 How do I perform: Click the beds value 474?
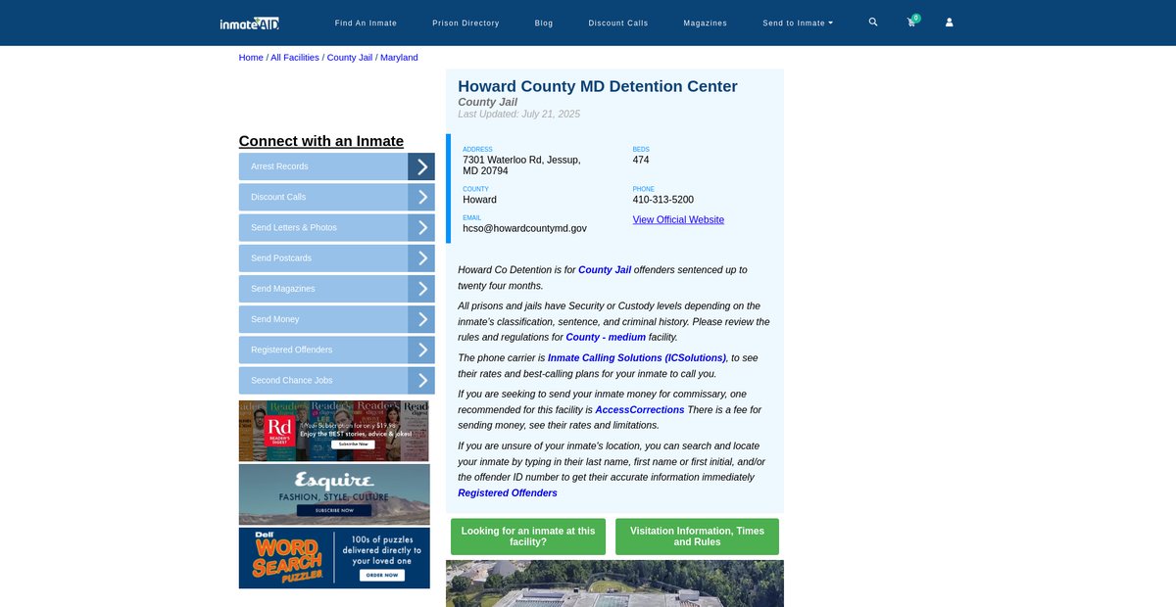pos(641,160)
